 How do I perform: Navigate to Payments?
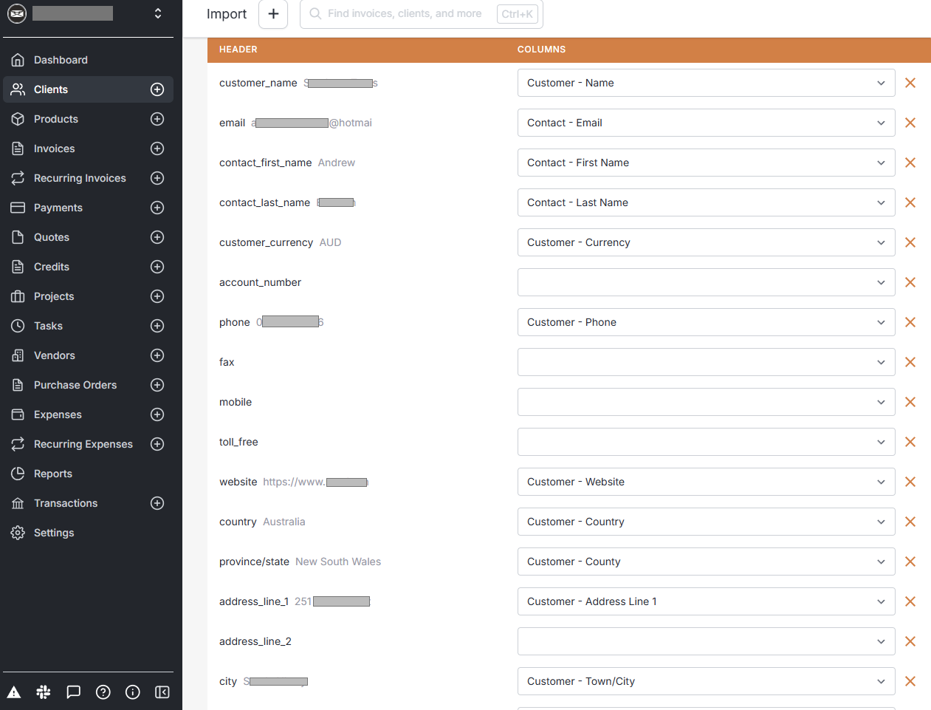(58, 208)
